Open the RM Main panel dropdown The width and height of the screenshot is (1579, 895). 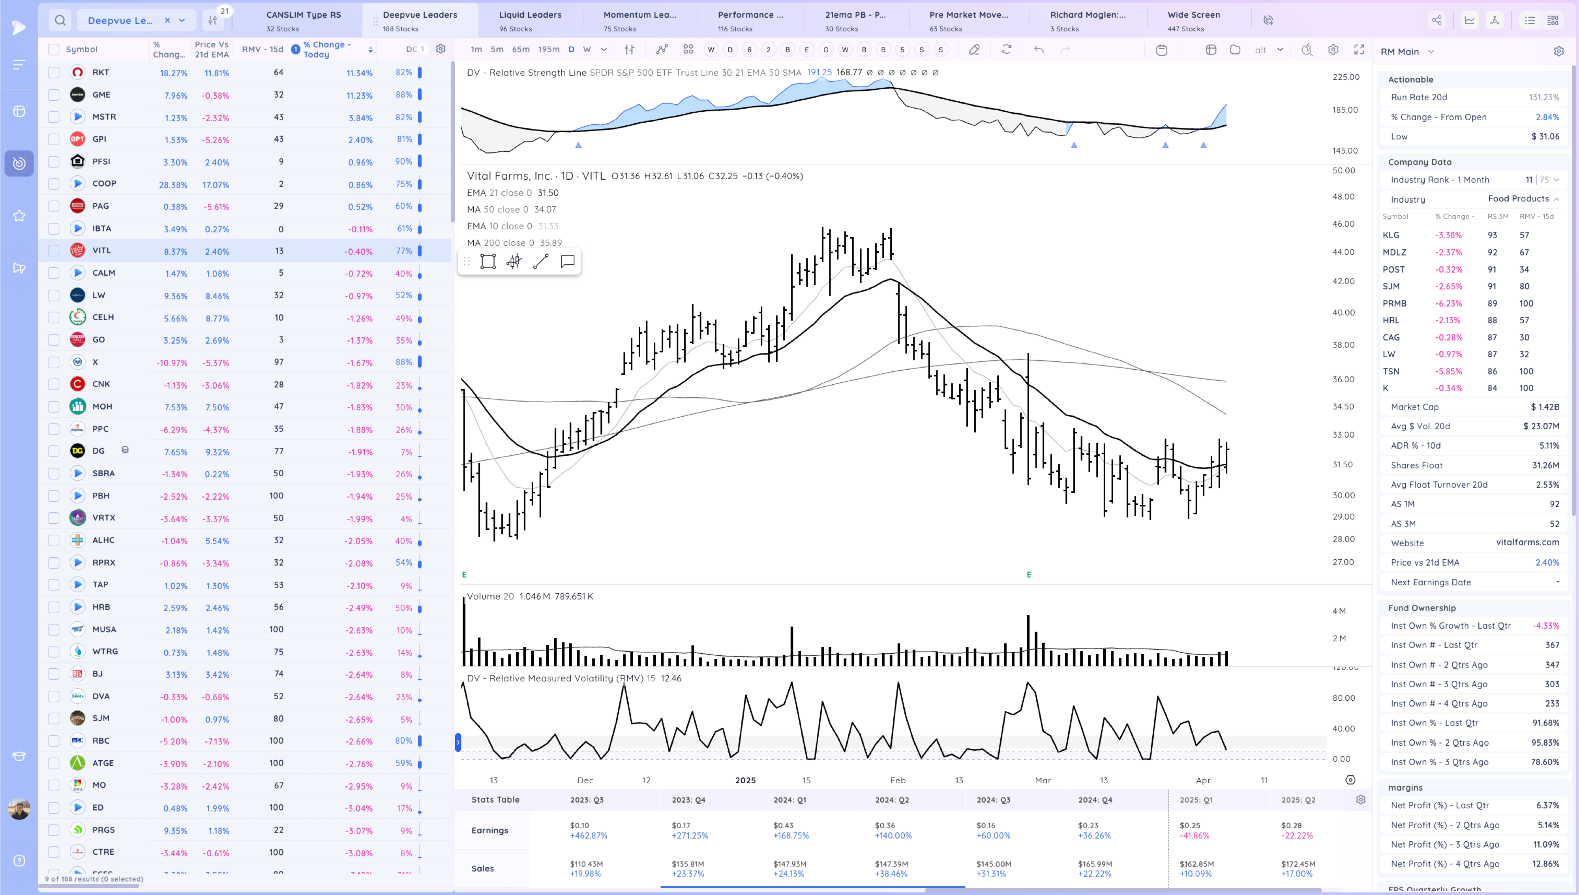[1430, 52]
